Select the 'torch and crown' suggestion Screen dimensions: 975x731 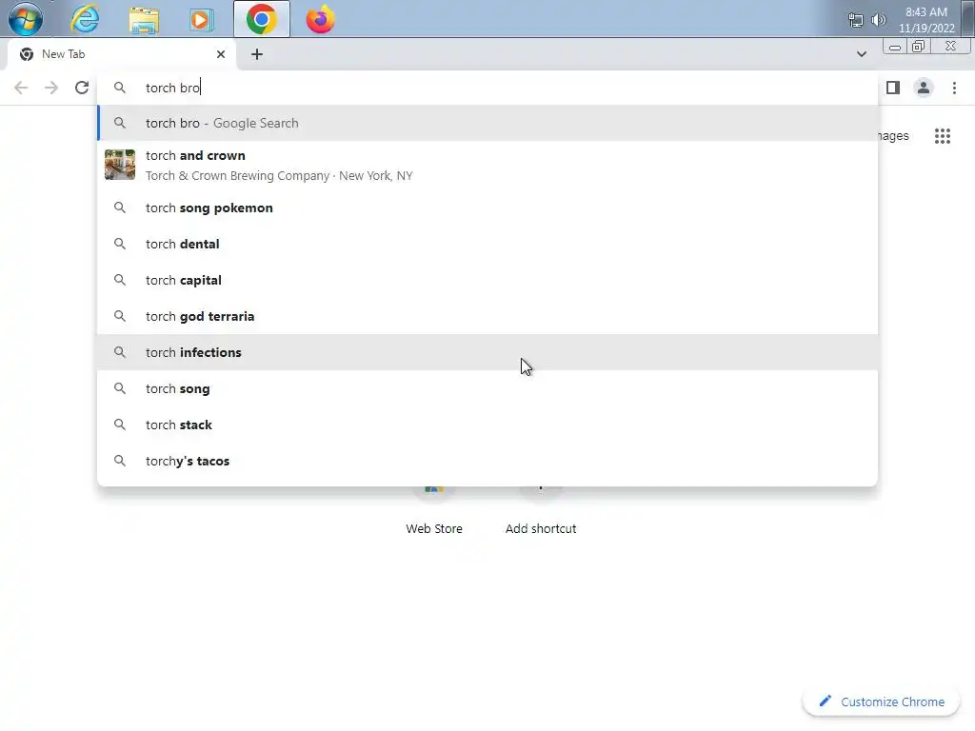click(487, 166)
